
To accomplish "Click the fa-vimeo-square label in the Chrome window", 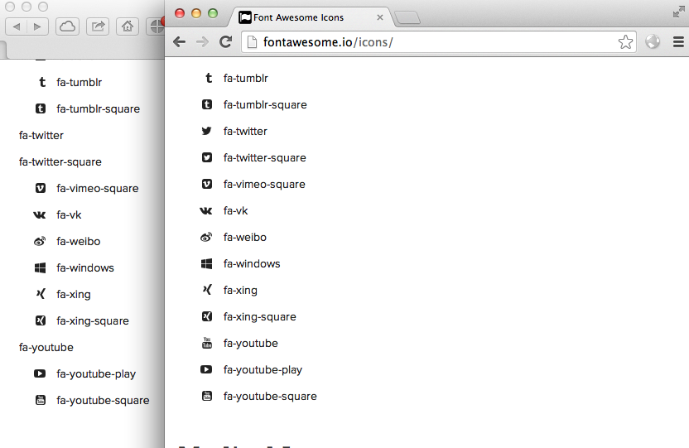I will click(x=264, y=185).
